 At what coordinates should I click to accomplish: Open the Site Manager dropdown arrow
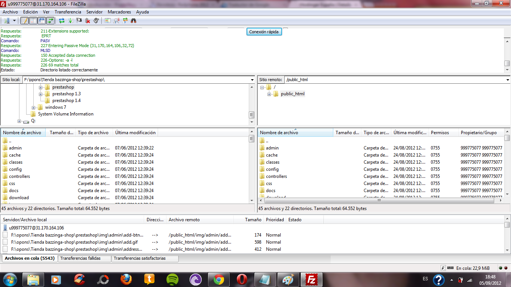[x=14, y=21]
